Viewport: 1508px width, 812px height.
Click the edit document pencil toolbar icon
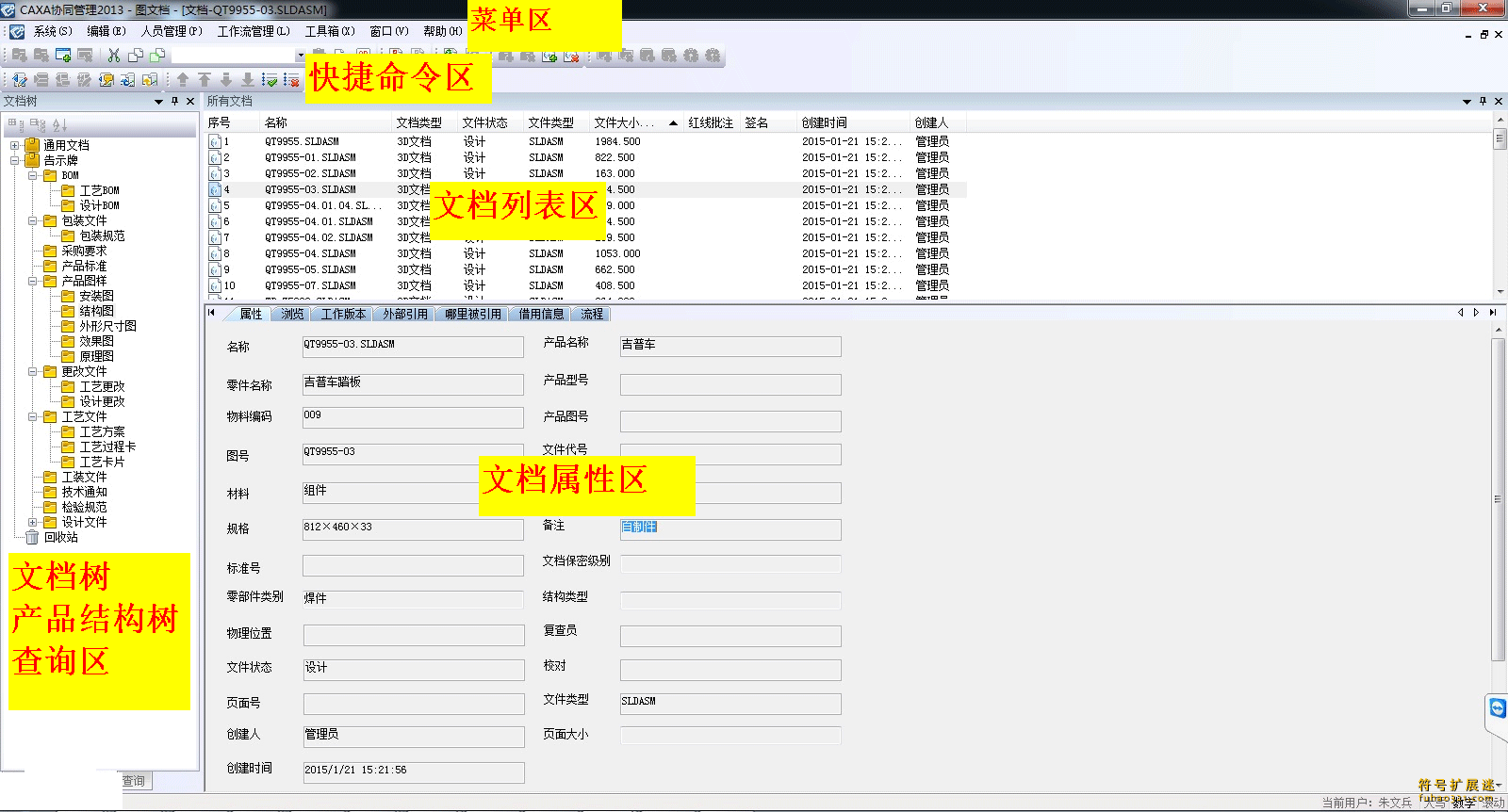point(19,80)
